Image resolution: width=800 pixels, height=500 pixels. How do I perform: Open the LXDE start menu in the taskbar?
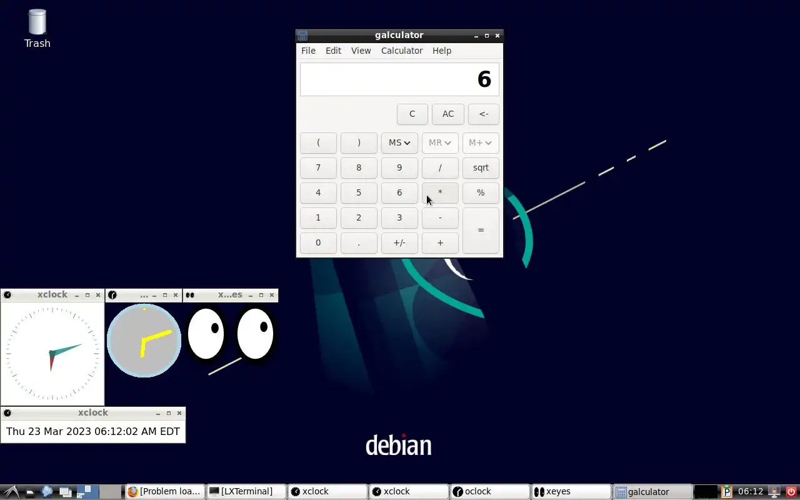[x=11, y=492]
